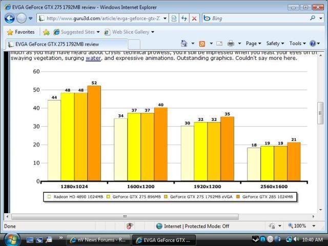328x246 pixels.
Task: Open the Help question mark icon
Action: [x=313, y=44]
